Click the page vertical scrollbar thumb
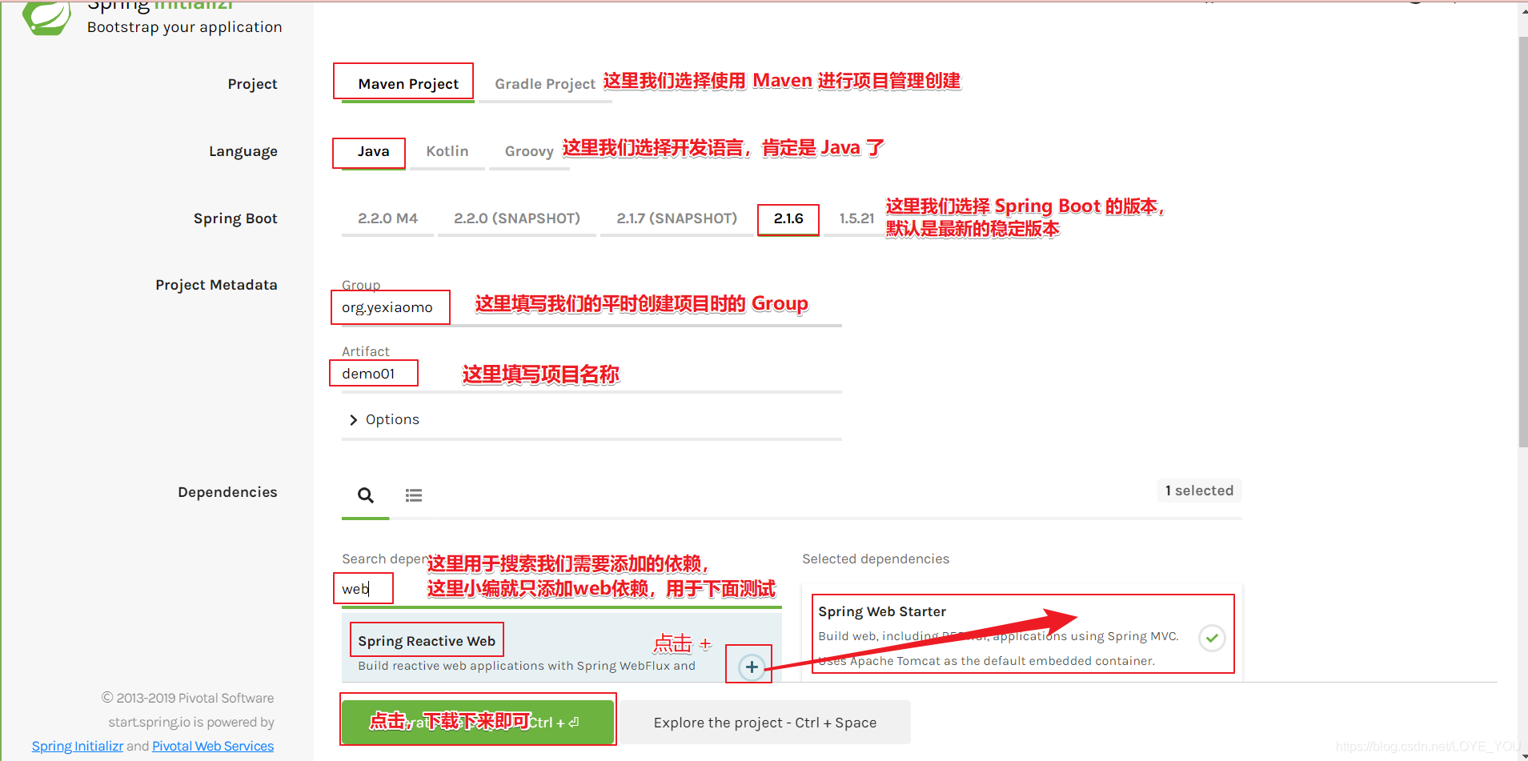 point(1522,240)
